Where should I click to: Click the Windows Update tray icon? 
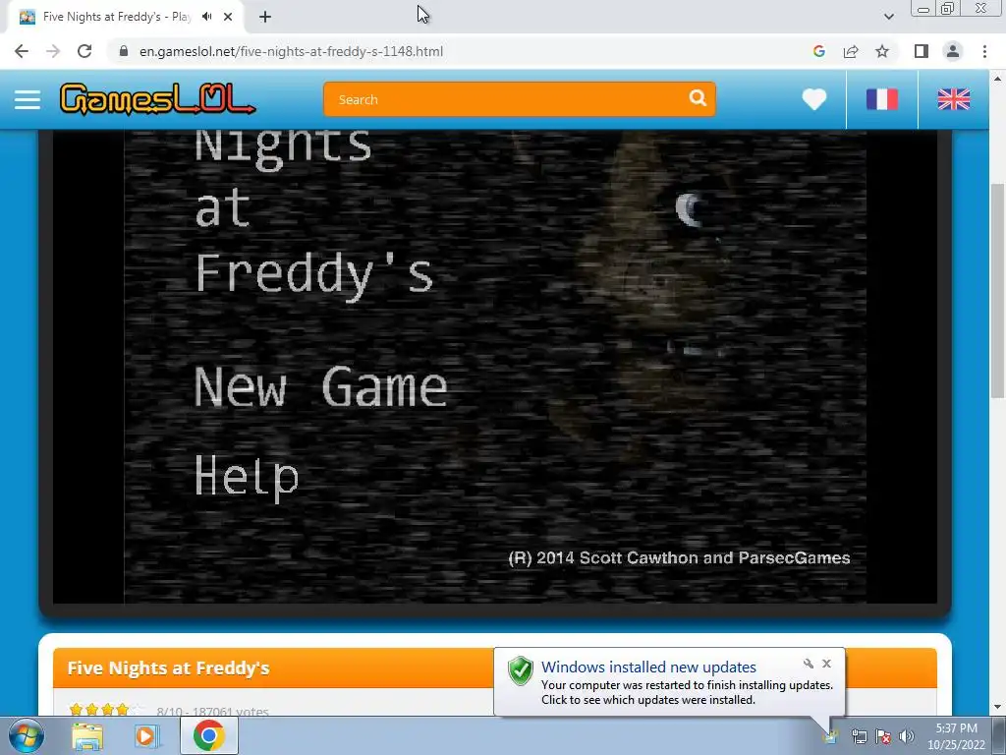[831, 737]
